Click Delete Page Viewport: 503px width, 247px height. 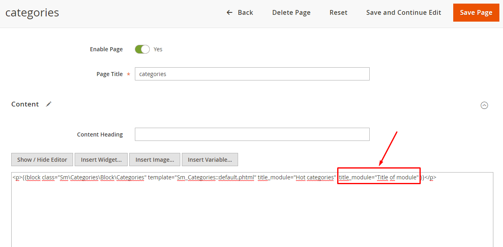(x=291, y=12)
